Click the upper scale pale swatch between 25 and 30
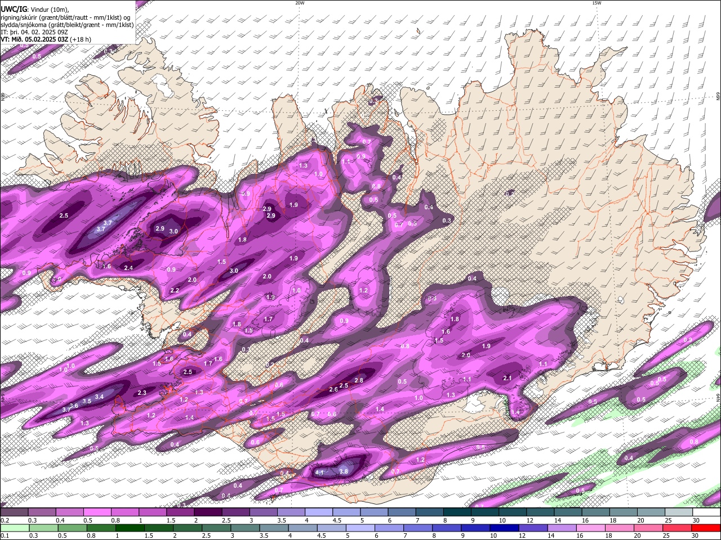The height and width of the screenshot is (540, 721). [x=679, y=512]
